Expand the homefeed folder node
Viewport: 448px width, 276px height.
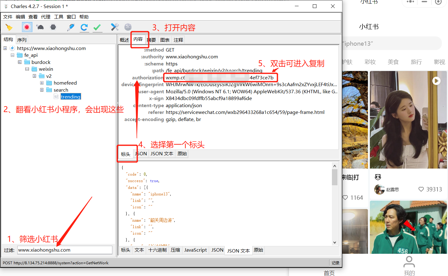(x=42, y=83)
